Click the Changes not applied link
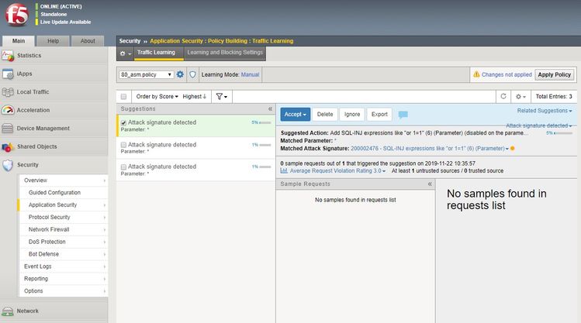The image size is (581, 323). (x=507, y=74)
